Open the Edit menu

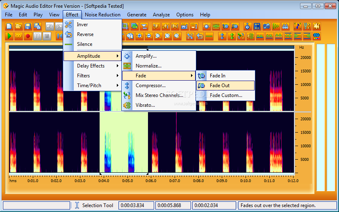click(x=23, y=15)
